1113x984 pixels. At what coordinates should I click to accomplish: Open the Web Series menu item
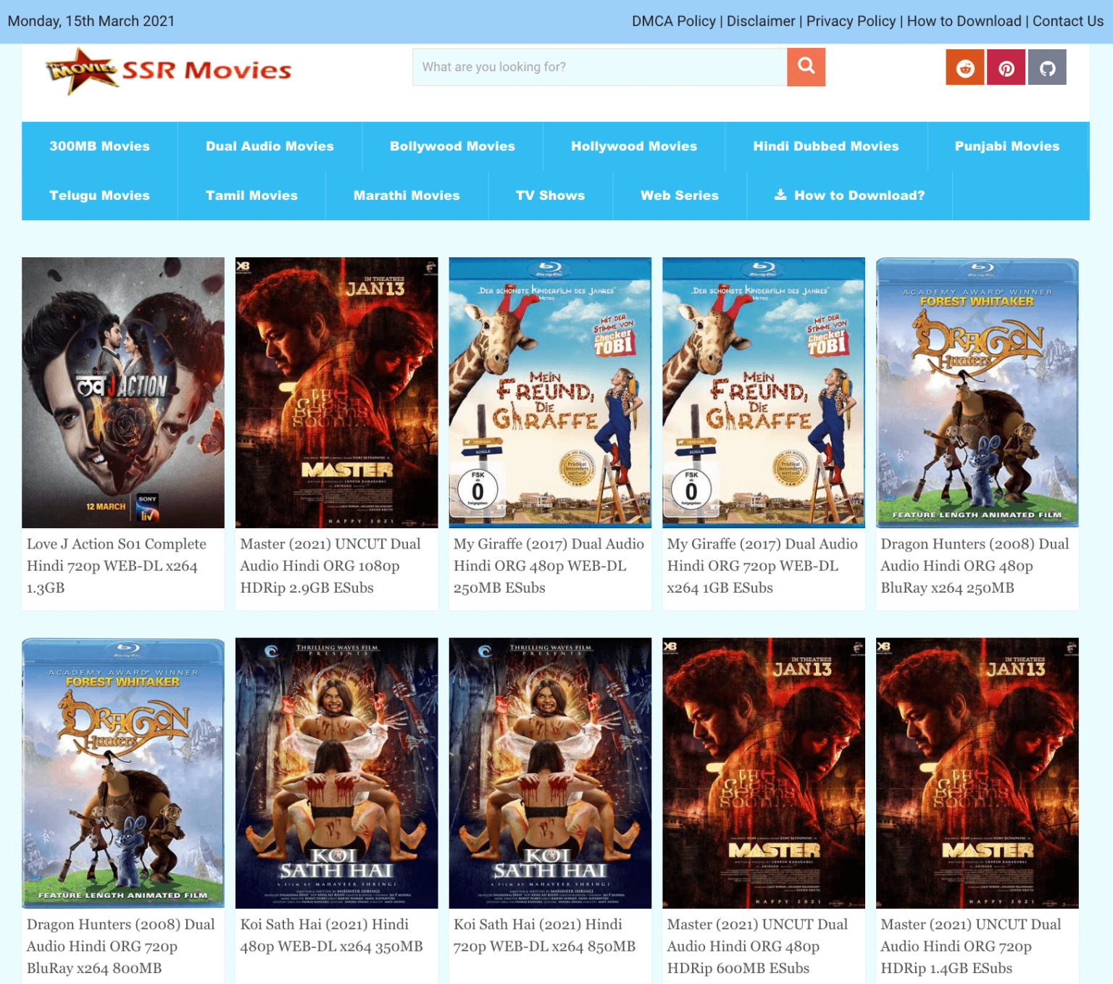(679, 195)
